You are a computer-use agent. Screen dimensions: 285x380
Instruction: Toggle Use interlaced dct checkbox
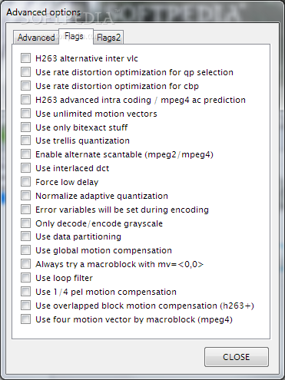pyautogui.click(x=25, y=168)
